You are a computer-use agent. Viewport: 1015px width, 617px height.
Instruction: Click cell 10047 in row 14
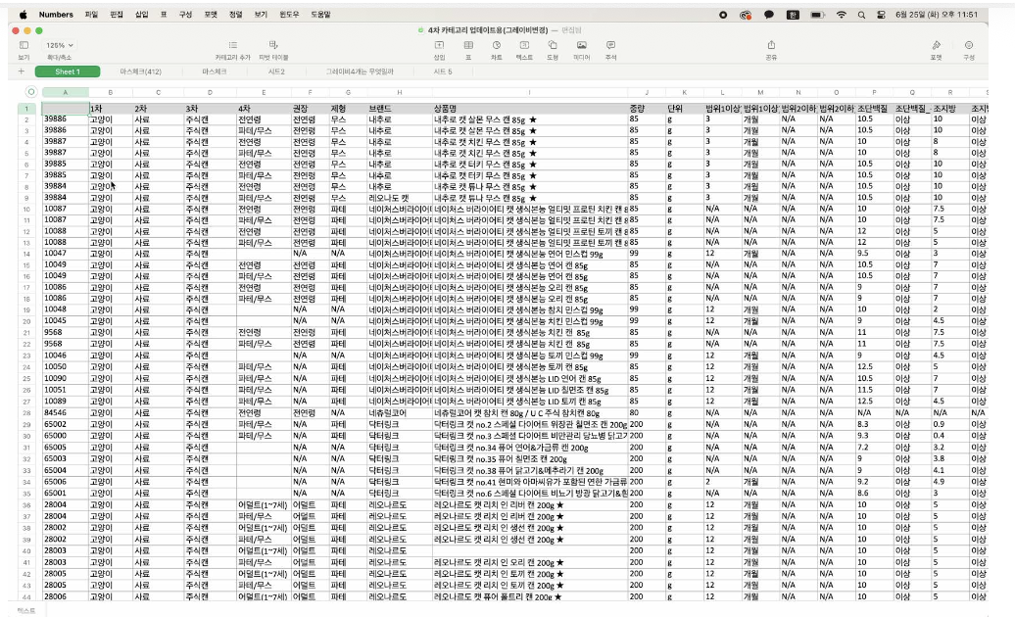point(65,254)
